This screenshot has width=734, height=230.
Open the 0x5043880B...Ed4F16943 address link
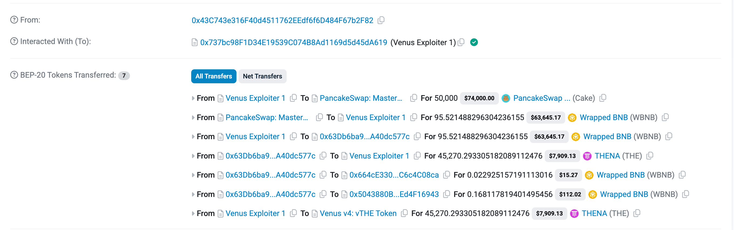click(x=394, y=194)
